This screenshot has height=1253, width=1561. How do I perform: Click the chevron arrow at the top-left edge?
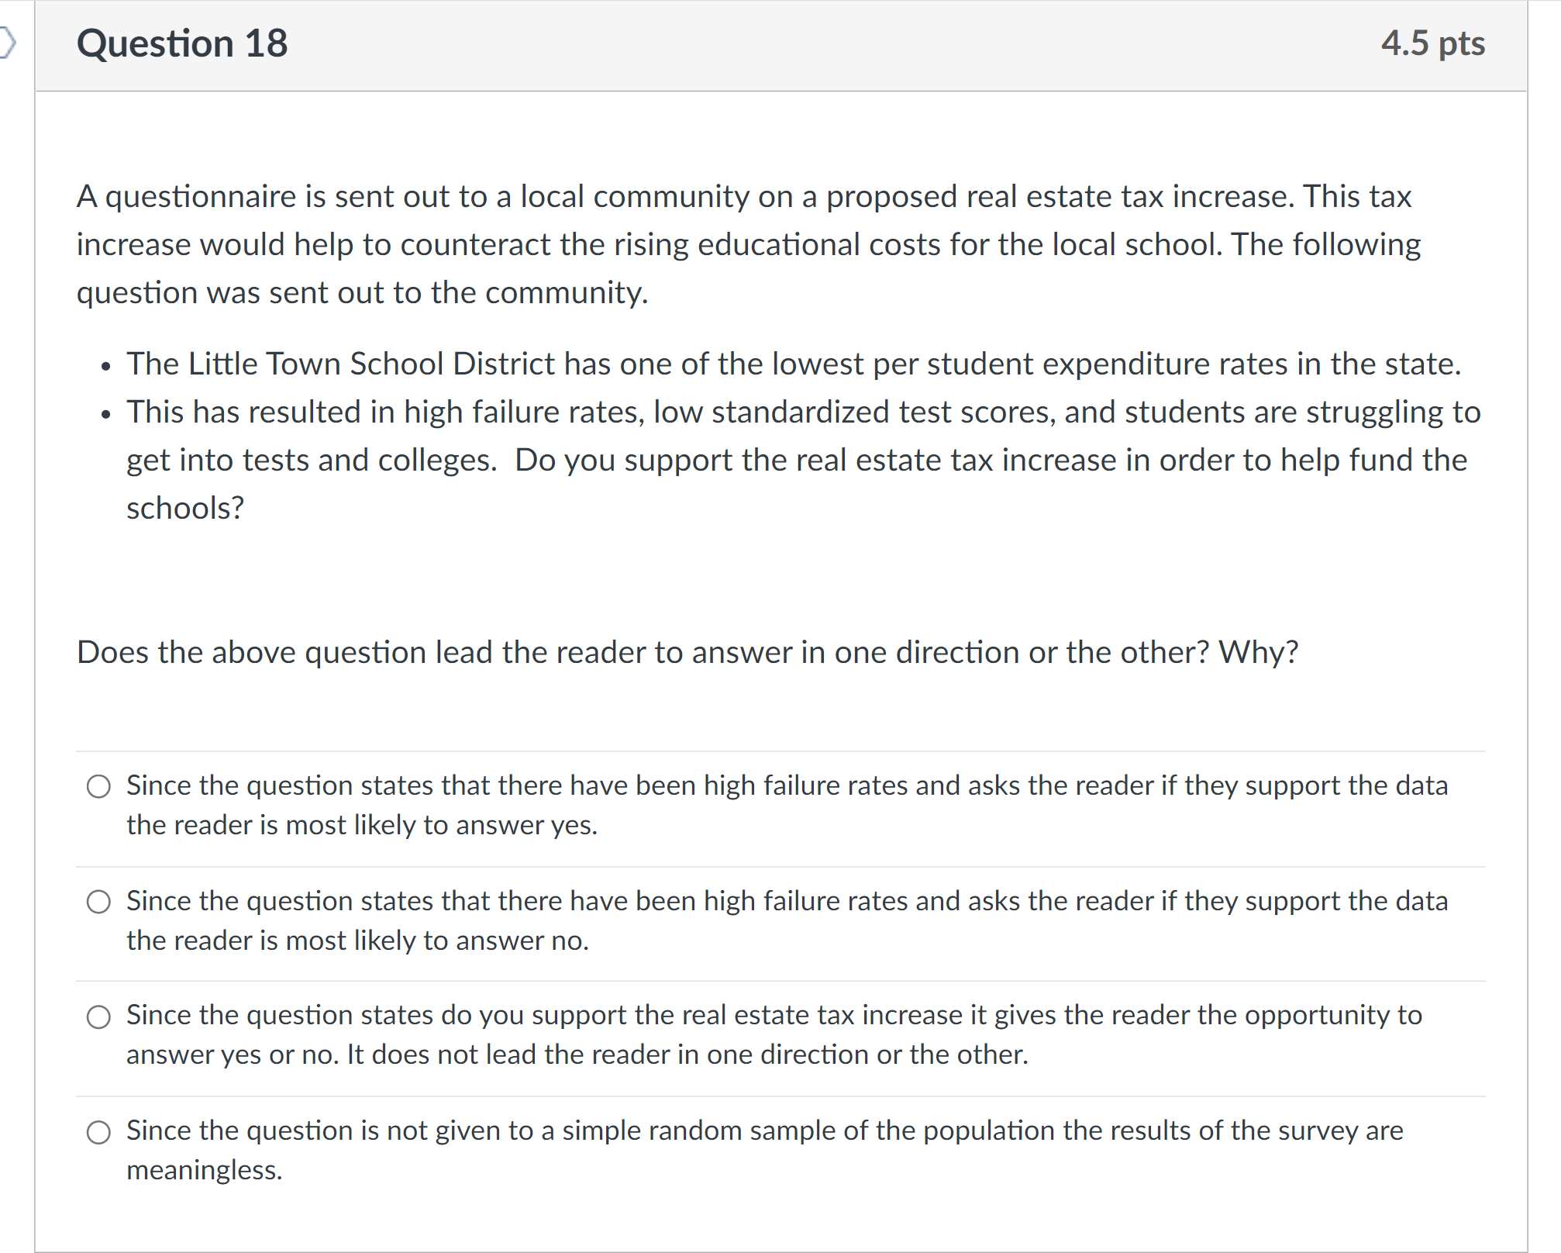pyautogui.click(x=6, y=44)
